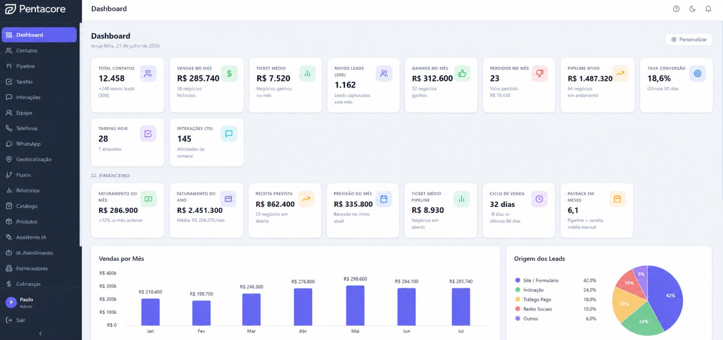Click the Pentacore logo icon

tap(10, 9)
